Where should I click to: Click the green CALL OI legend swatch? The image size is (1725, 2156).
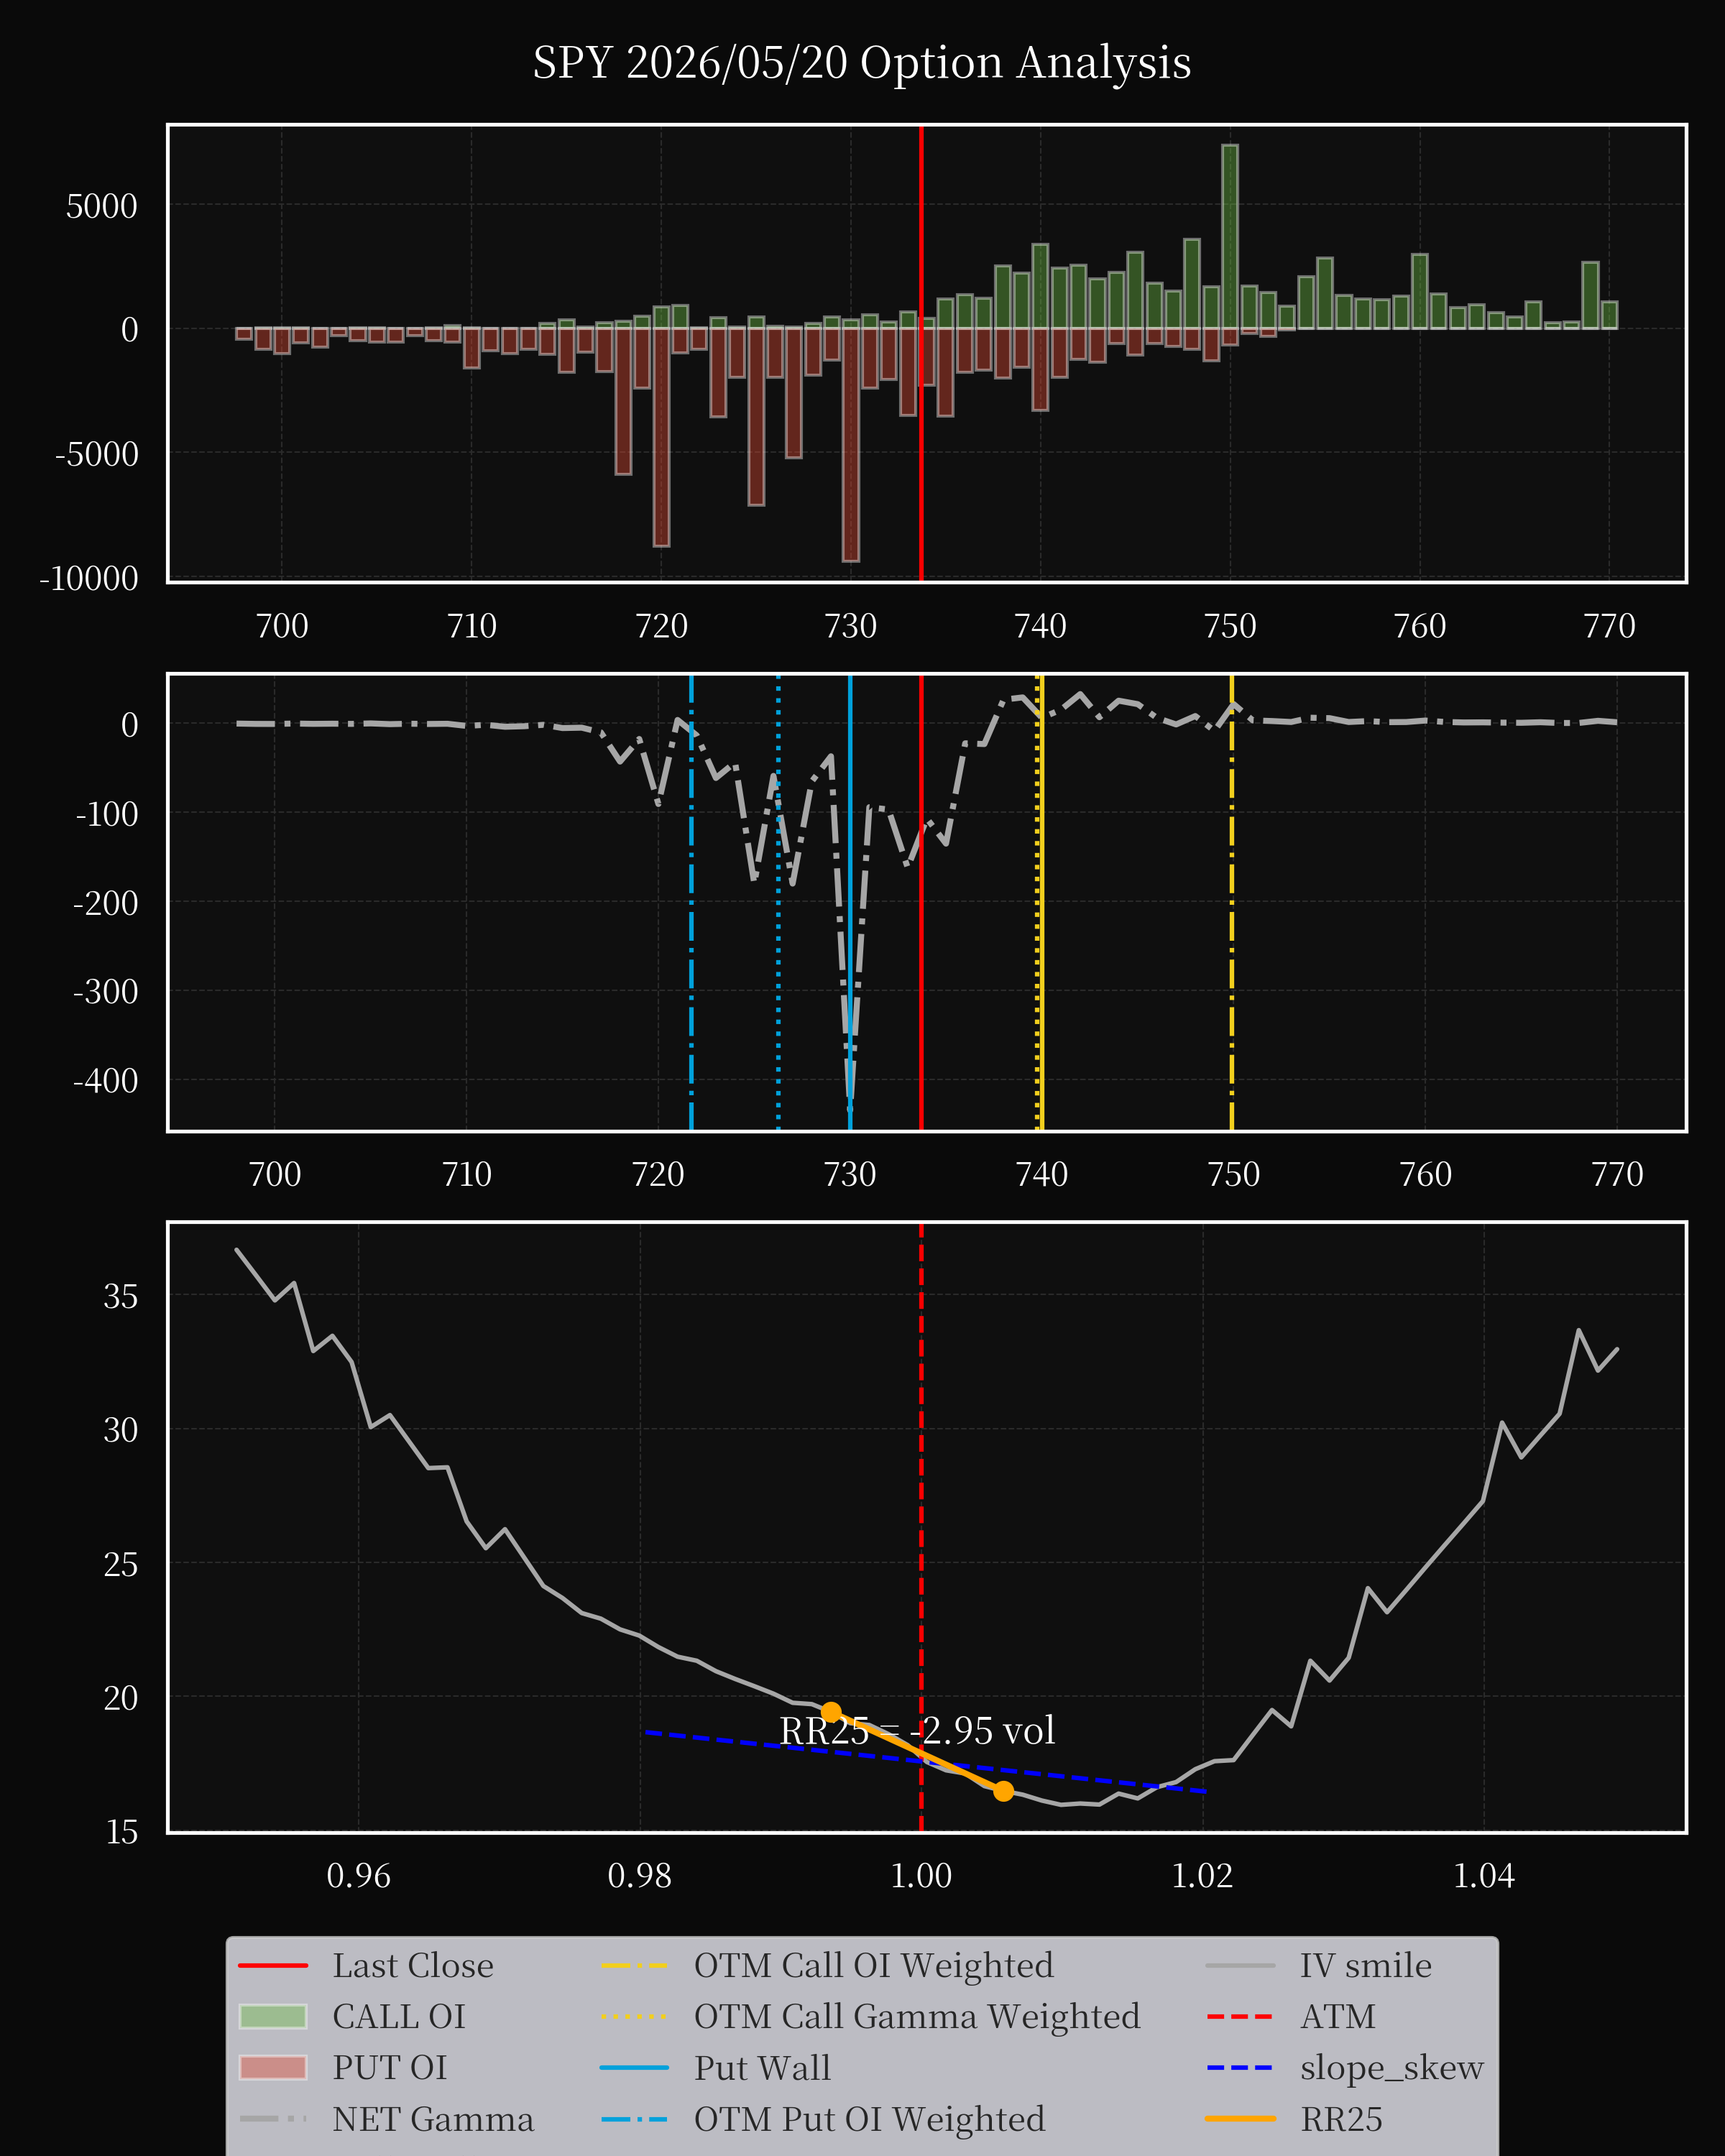pyautogui.click(x=273, y=2017)
